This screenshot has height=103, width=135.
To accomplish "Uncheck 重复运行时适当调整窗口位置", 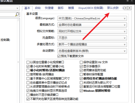I will click(81, 87).
